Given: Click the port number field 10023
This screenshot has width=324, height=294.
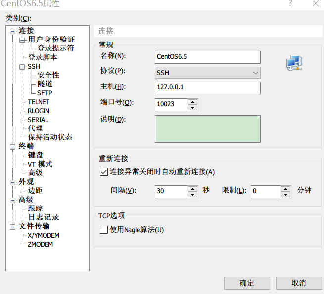Looking at the screenshot, I should [x=171, y=104].
